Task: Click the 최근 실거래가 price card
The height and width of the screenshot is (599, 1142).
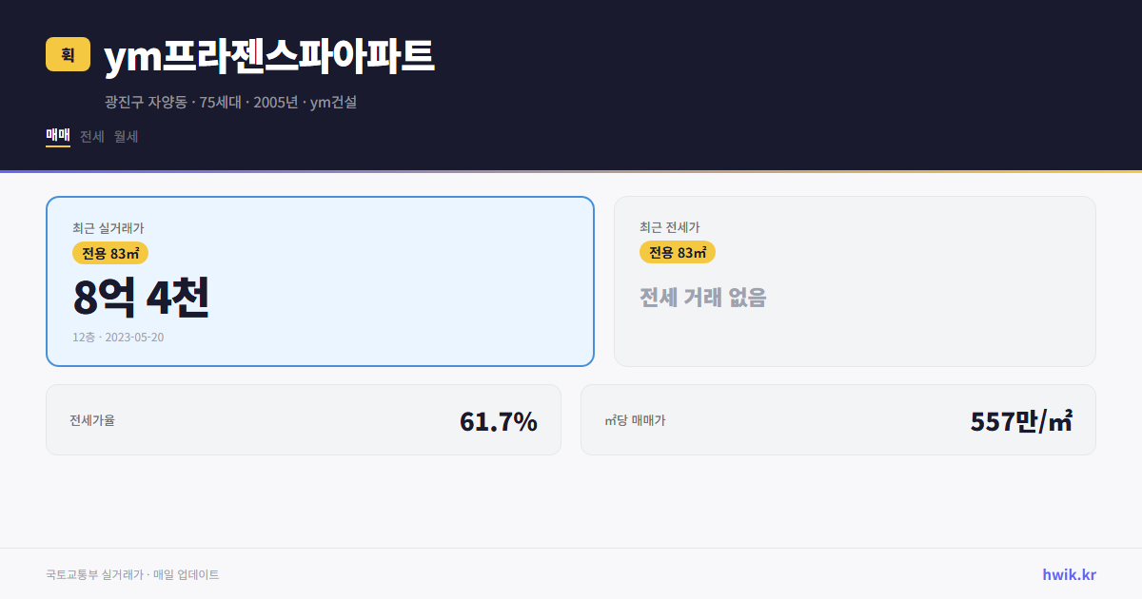Action: pyautogui.click(x=319, y=280)
